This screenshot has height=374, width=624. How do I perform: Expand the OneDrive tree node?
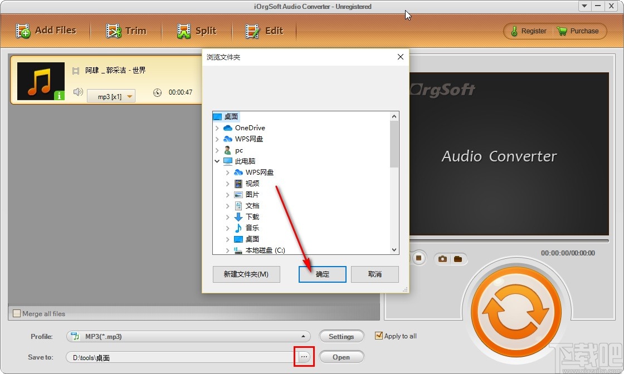[x=217, y=128]
